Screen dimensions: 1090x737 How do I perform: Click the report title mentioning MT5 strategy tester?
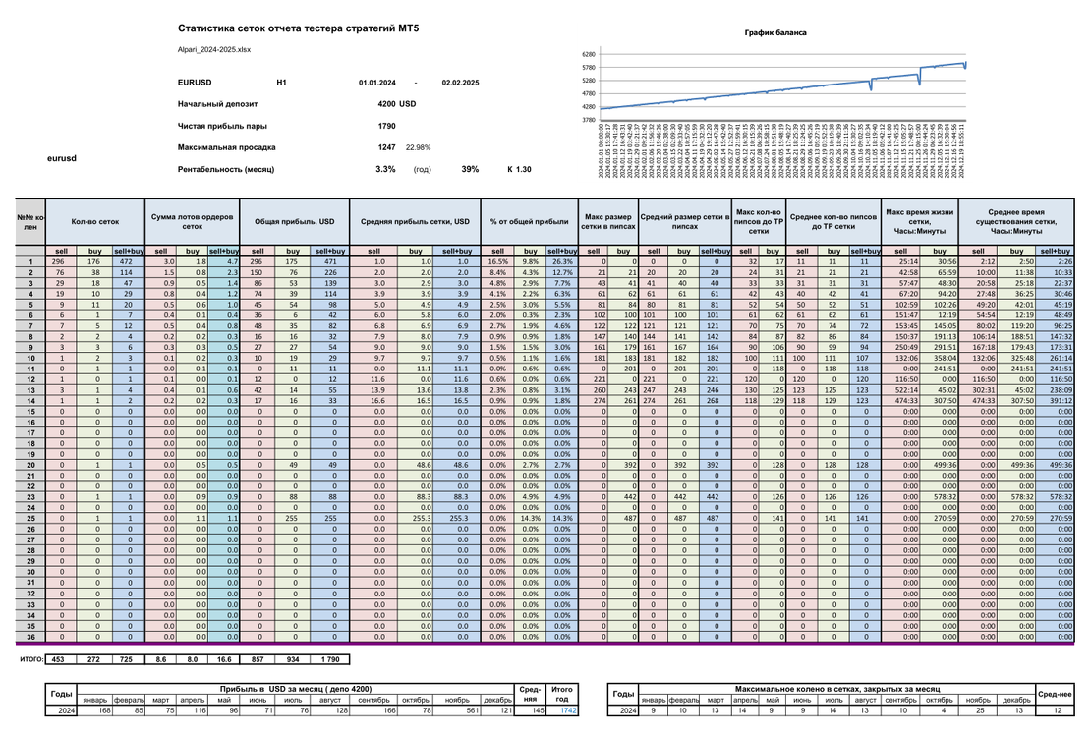point(298,28)
